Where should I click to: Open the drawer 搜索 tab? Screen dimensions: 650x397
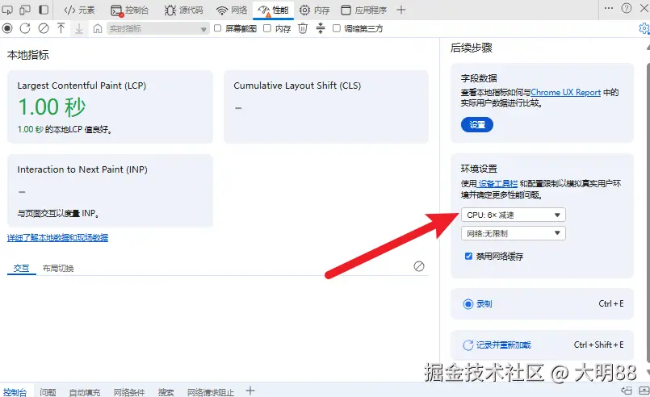point(166,391)
